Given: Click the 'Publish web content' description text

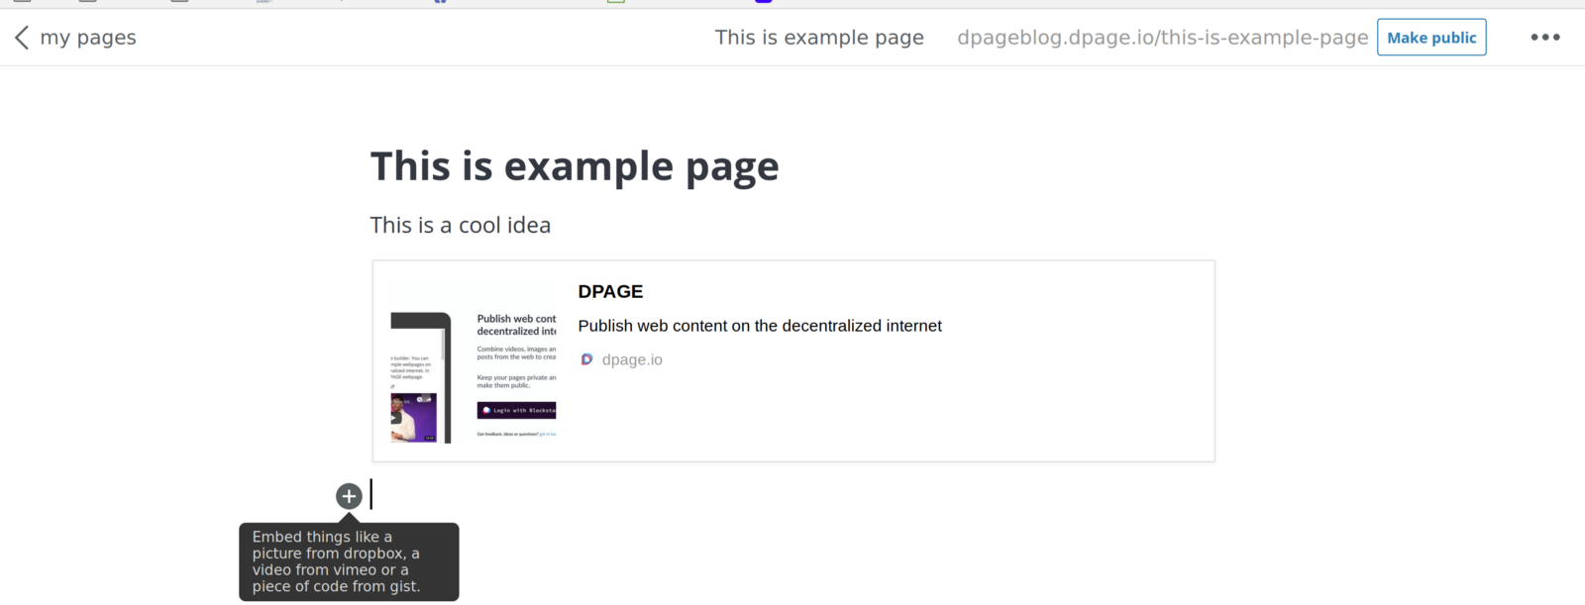Looking at the screenshot, I should click(x=760, y=326).
